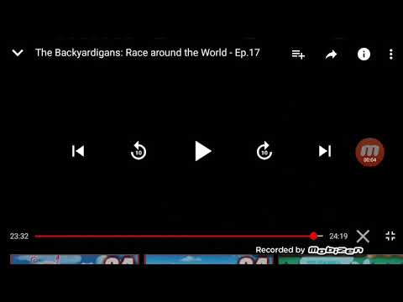Viewport: 403px width, 302px height.
Task: Rewind 10 seconds
Action: pyautogui.click(x=139, y=151)
